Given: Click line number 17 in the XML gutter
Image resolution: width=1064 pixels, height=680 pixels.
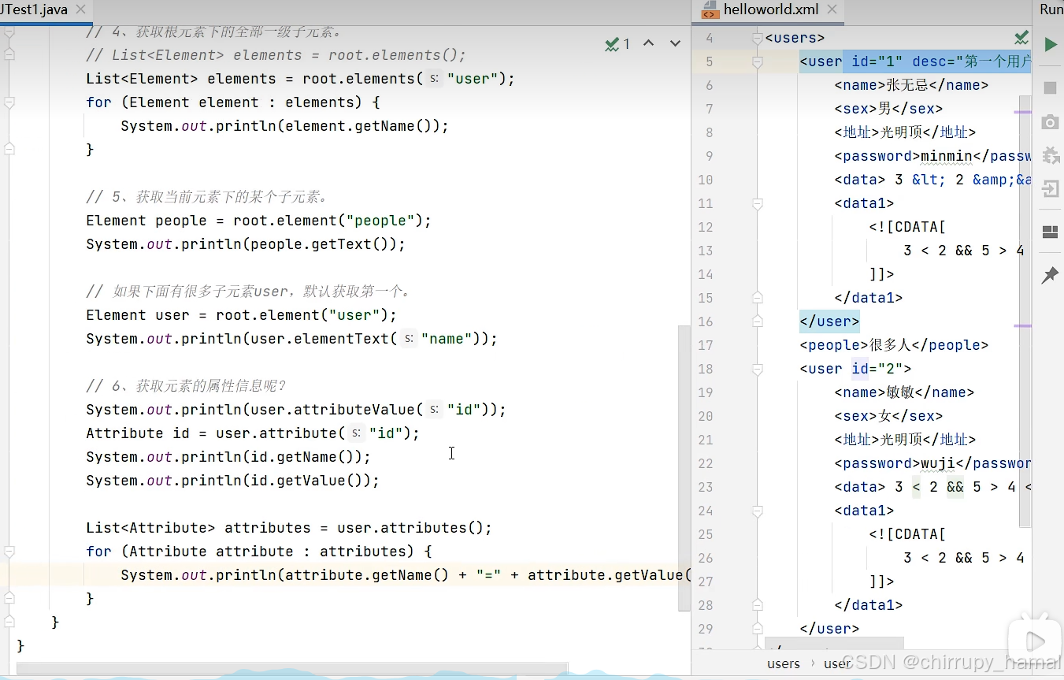Looking at the screenshot, I should tap(705, 345).
